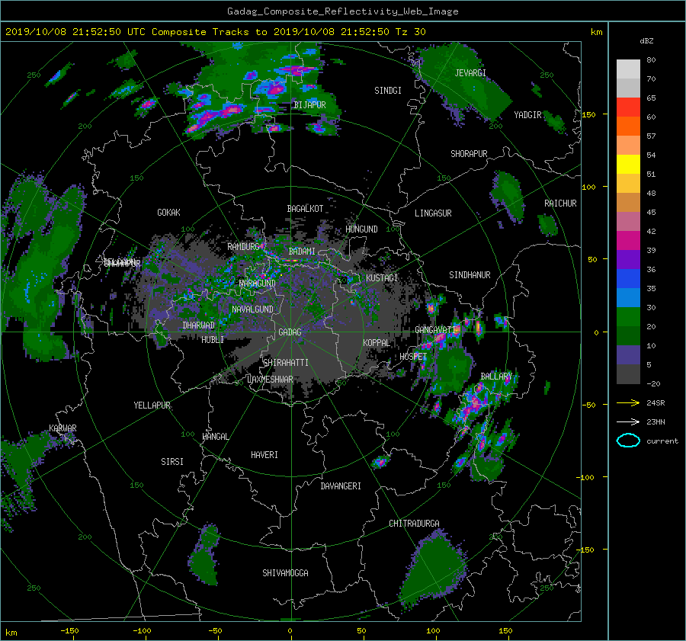686x641 pixels.
Task: Click the SINDHANUR city label
Action: click(x=470, y=275)
